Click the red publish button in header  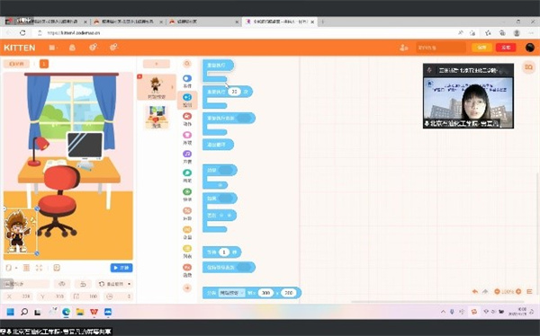coord(506,48)
